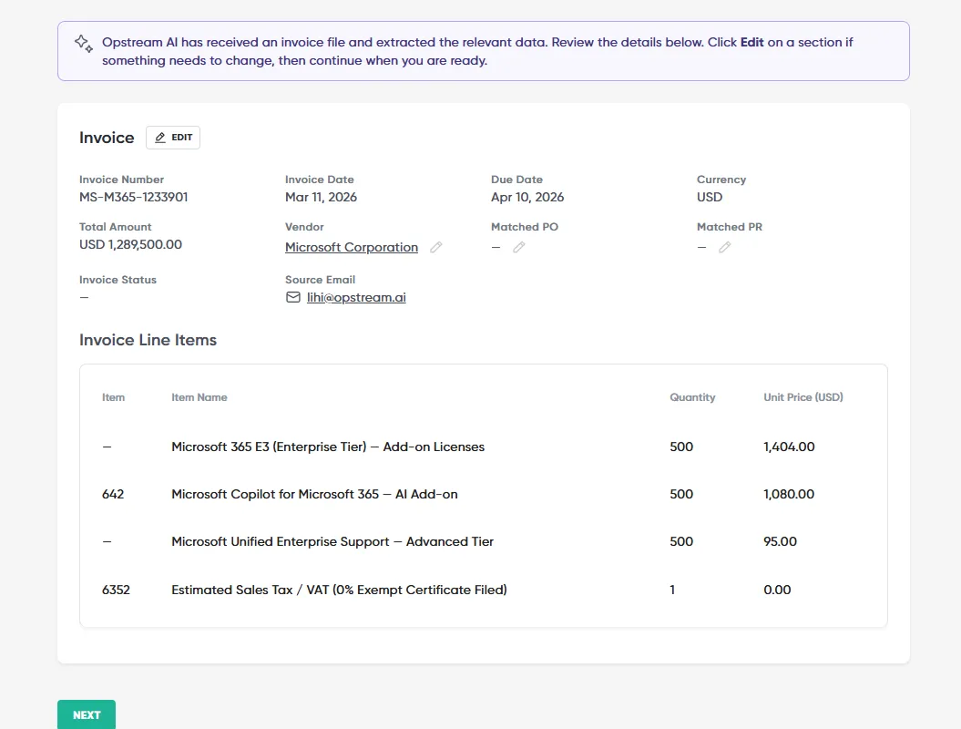
Task: Click the pencil icon under Matched PR
Action: point(725,247)
